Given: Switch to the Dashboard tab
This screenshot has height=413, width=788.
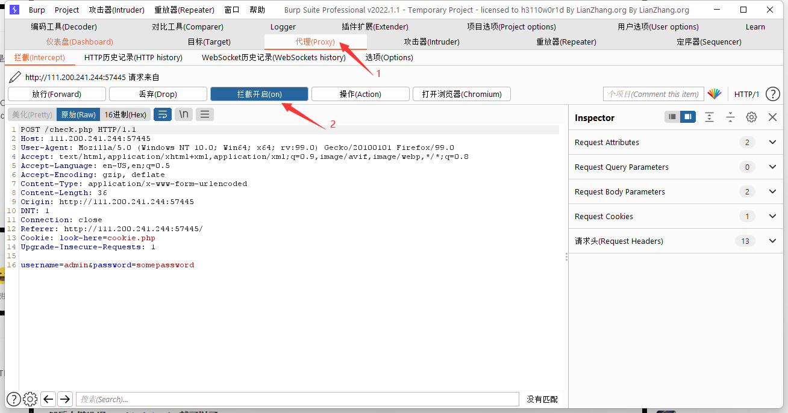Looking at the screenshot, I should click(80, 42).
